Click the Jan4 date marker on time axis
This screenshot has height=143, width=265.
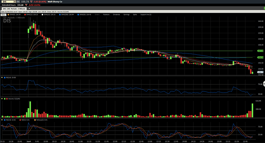tap(28, 141)
